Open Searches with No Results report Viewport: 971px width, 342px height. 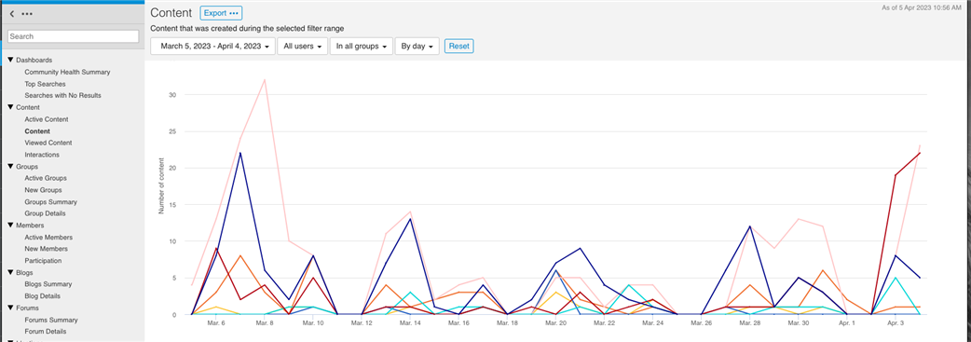[62, 95]
